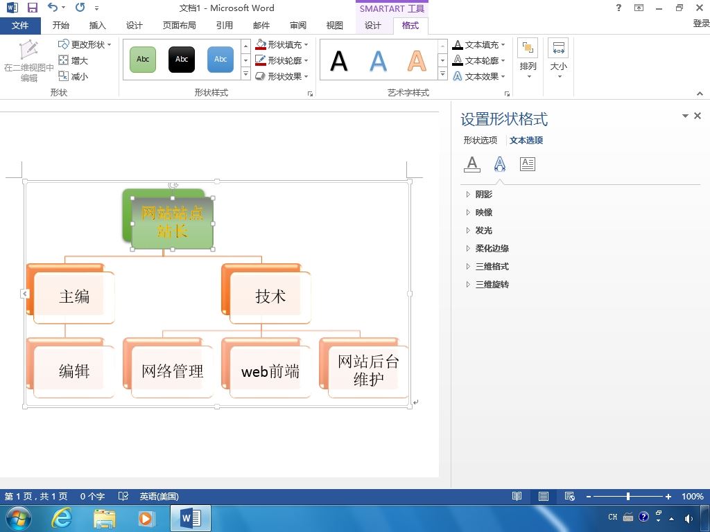Switch to the 引用 ribbon tab
This screenshot has height=532, width=710.
point(225,26)
